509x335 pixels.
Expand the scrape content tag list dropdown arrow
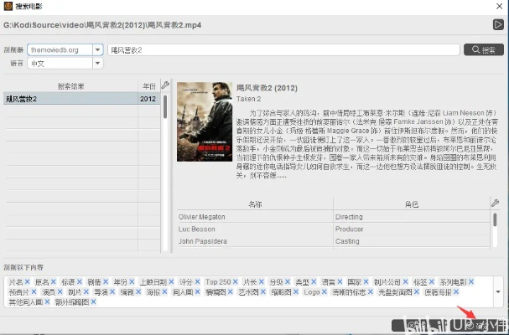[x=498, y=291]
